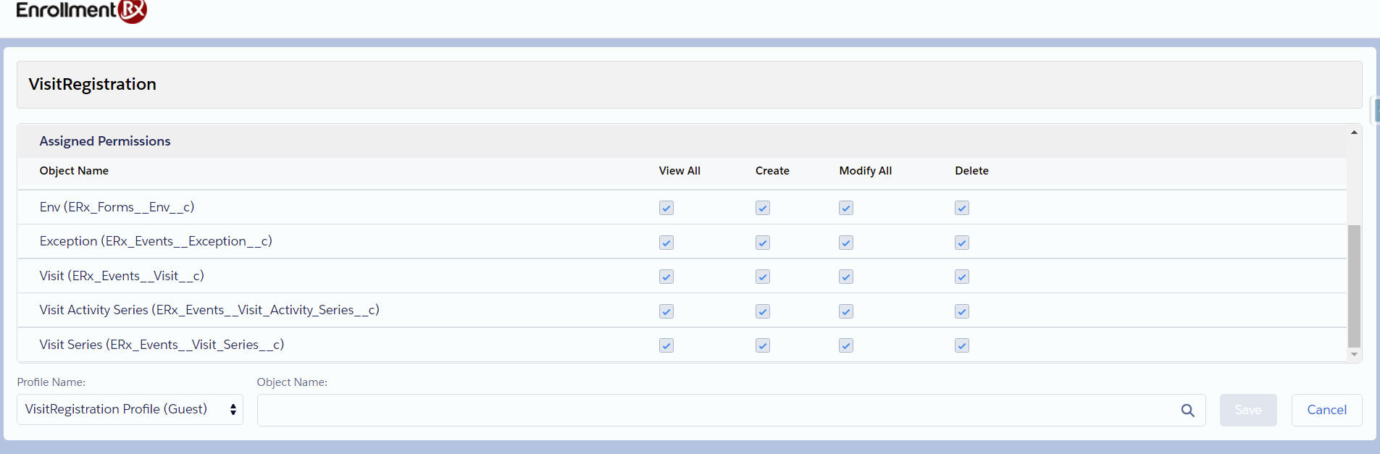The width and height of the screenshot is (1380, 454).
Task: Toggle Create for Exception object
Action: [x=762, y=243]
